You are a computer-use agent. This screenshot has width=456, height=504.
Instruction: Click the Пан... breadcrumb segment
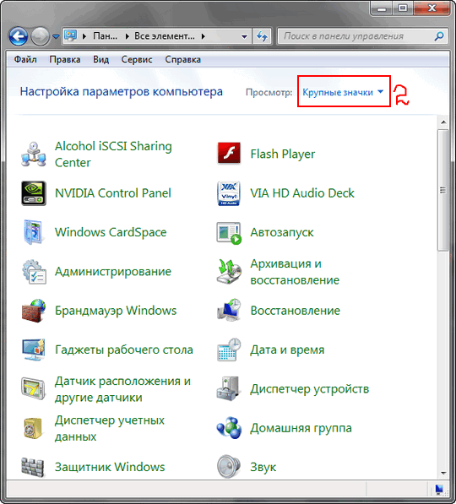[x=106, y=36]
